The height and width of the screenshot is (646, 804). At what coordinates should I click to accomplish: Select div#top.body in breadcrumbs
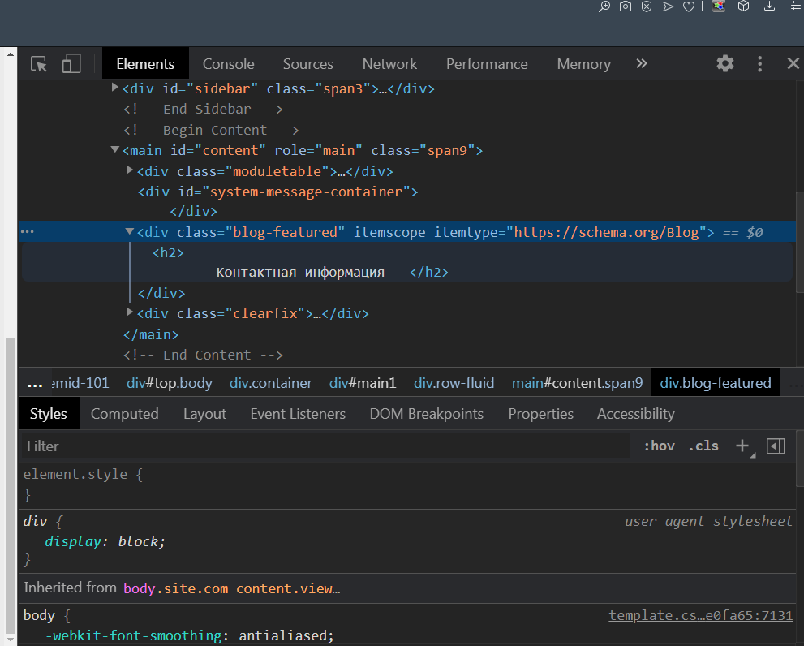[170, 383]
